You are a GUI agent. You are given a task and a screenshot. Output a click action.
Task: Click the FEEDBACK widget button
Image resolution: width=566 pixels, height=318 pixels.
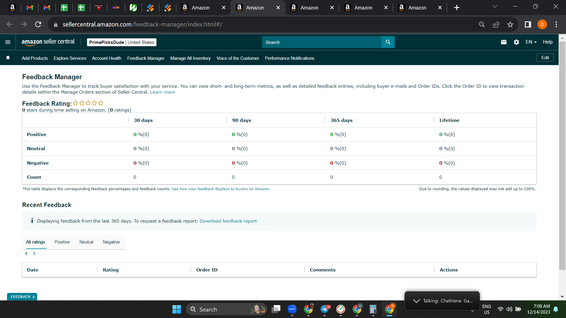pyautogui.click(x=21, y=297)
